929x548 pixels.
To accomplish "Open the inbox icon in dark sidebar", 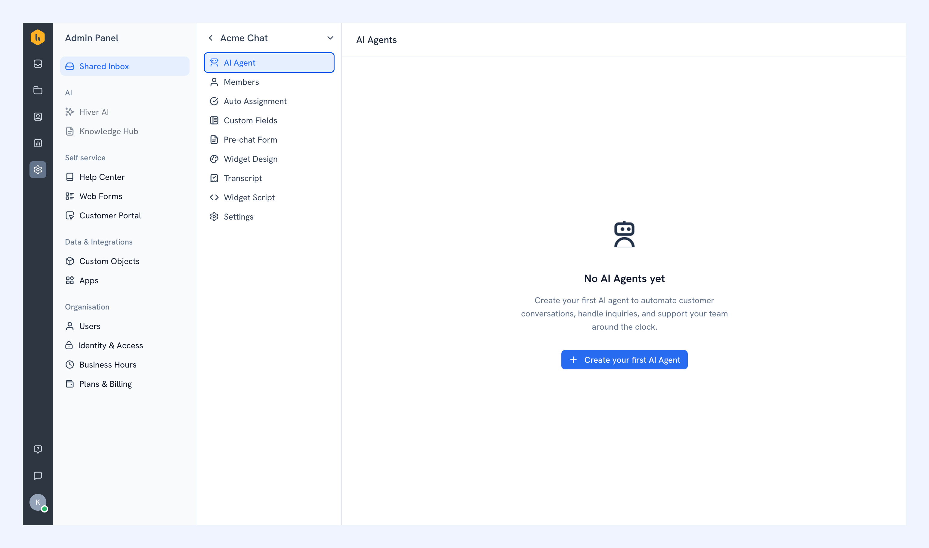I will pos(38,64).
